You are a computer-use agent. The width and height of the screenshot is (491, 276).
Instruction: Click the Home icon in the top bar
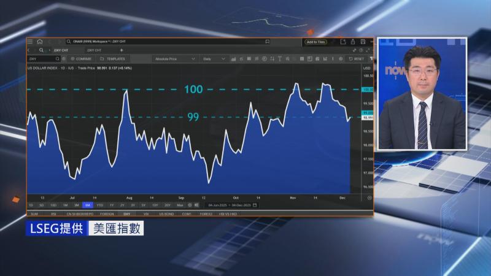pyautogui.click(x=39, y=42)
